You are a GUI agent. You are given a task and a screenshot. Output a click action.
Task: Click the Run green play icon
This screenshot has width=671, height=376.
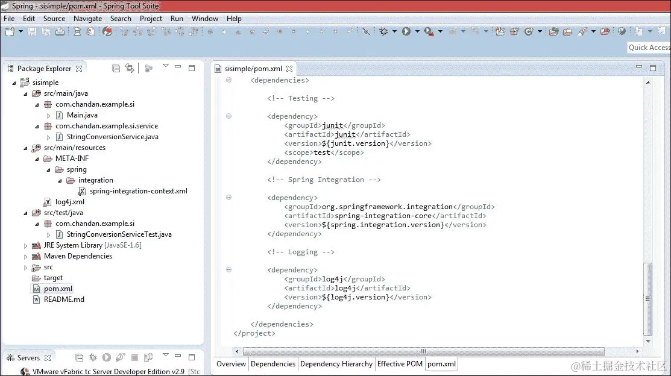(406, 32)
